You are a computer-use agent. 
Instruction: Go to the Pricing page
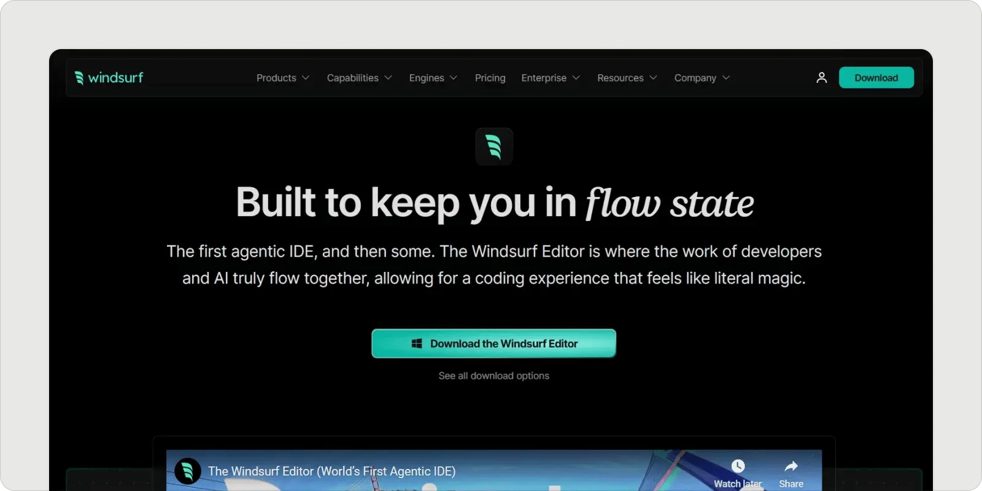490,78
